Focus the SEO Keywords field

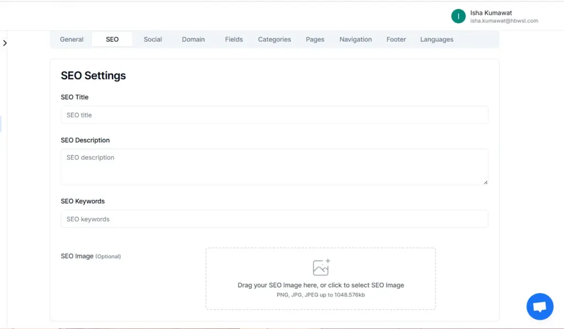274,219
